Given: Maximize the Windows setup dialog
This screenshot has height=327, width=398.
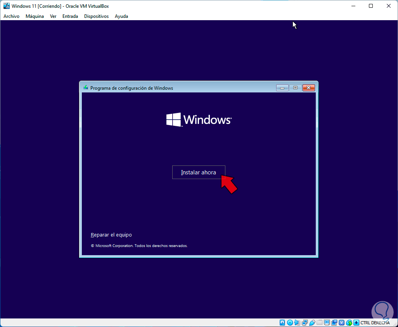Looking at the screenshot, I should (295, 88).
